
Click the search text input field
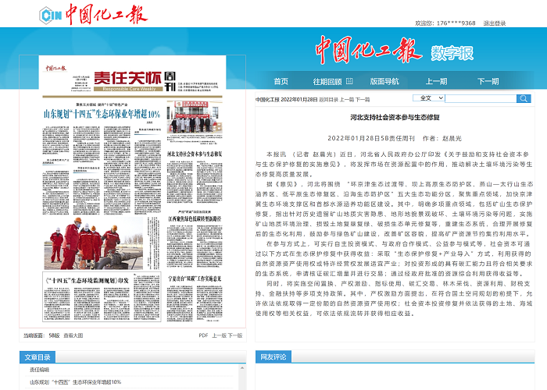(481, 98)
